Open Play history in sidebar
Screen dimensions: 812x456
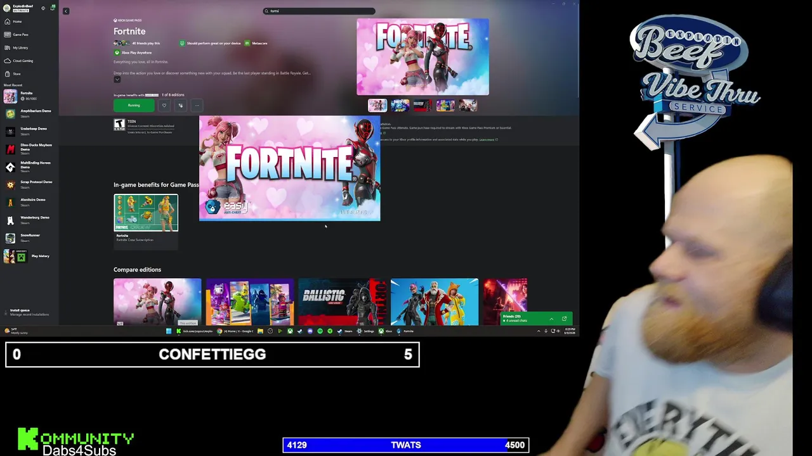tap(28, 256)
